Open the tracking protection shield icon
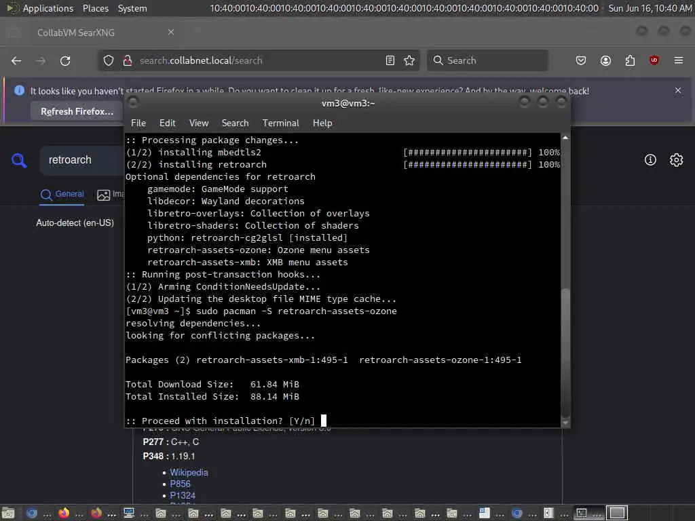 pyautogui.click(x=109, y=60)
